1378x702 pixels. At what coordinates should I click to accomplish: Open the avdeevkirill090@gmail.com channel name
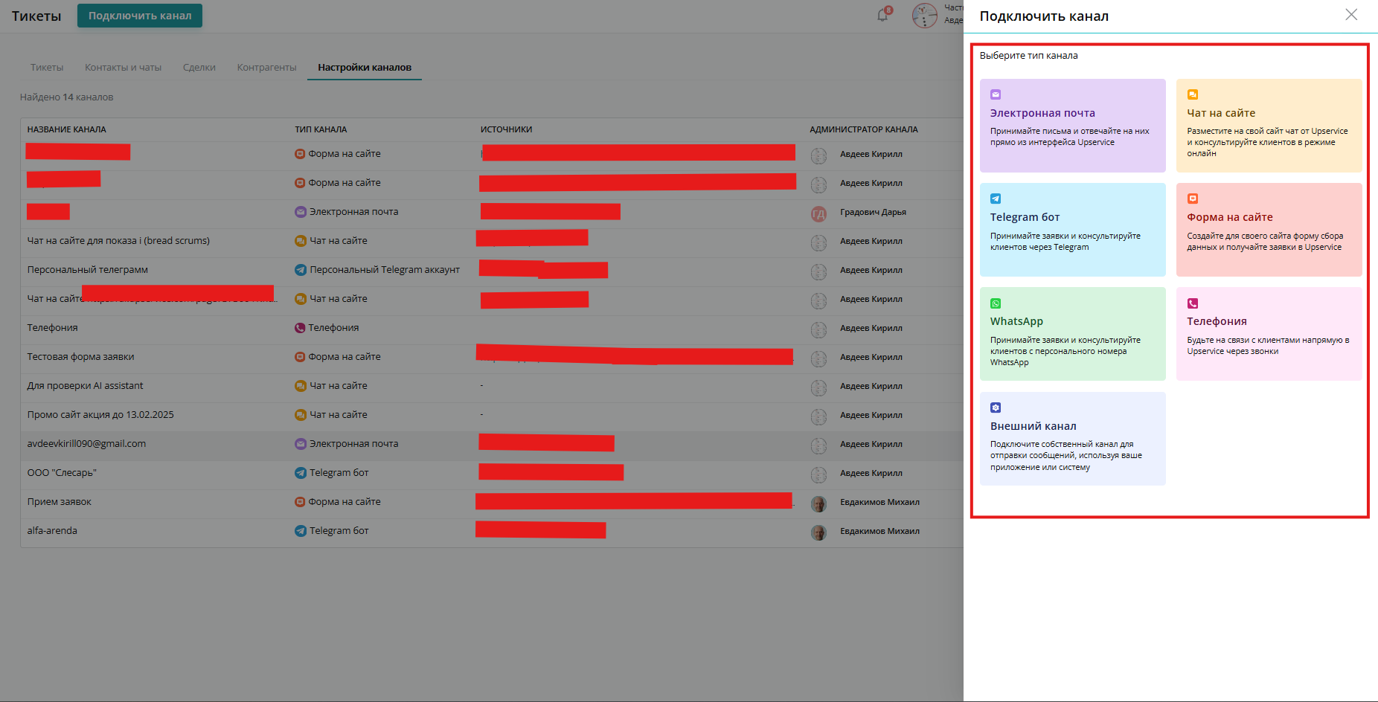click(86, 444)
